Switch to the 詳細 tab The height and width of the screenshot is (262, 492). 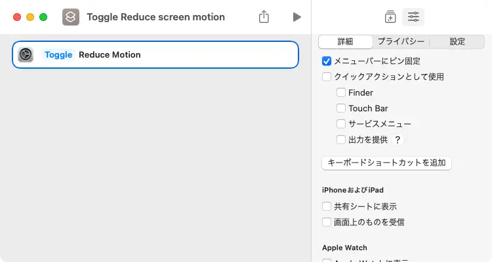pyautogui.click(x=345, y=42)
